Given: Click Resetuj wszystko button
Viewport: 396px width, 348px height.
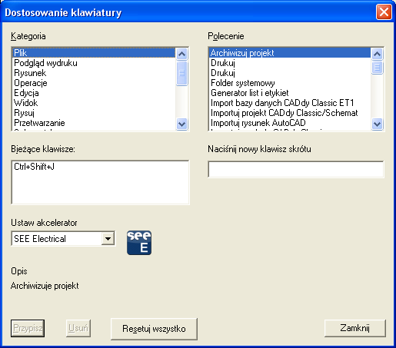Looking at the screenshot, I should click(x=154, y=329).
